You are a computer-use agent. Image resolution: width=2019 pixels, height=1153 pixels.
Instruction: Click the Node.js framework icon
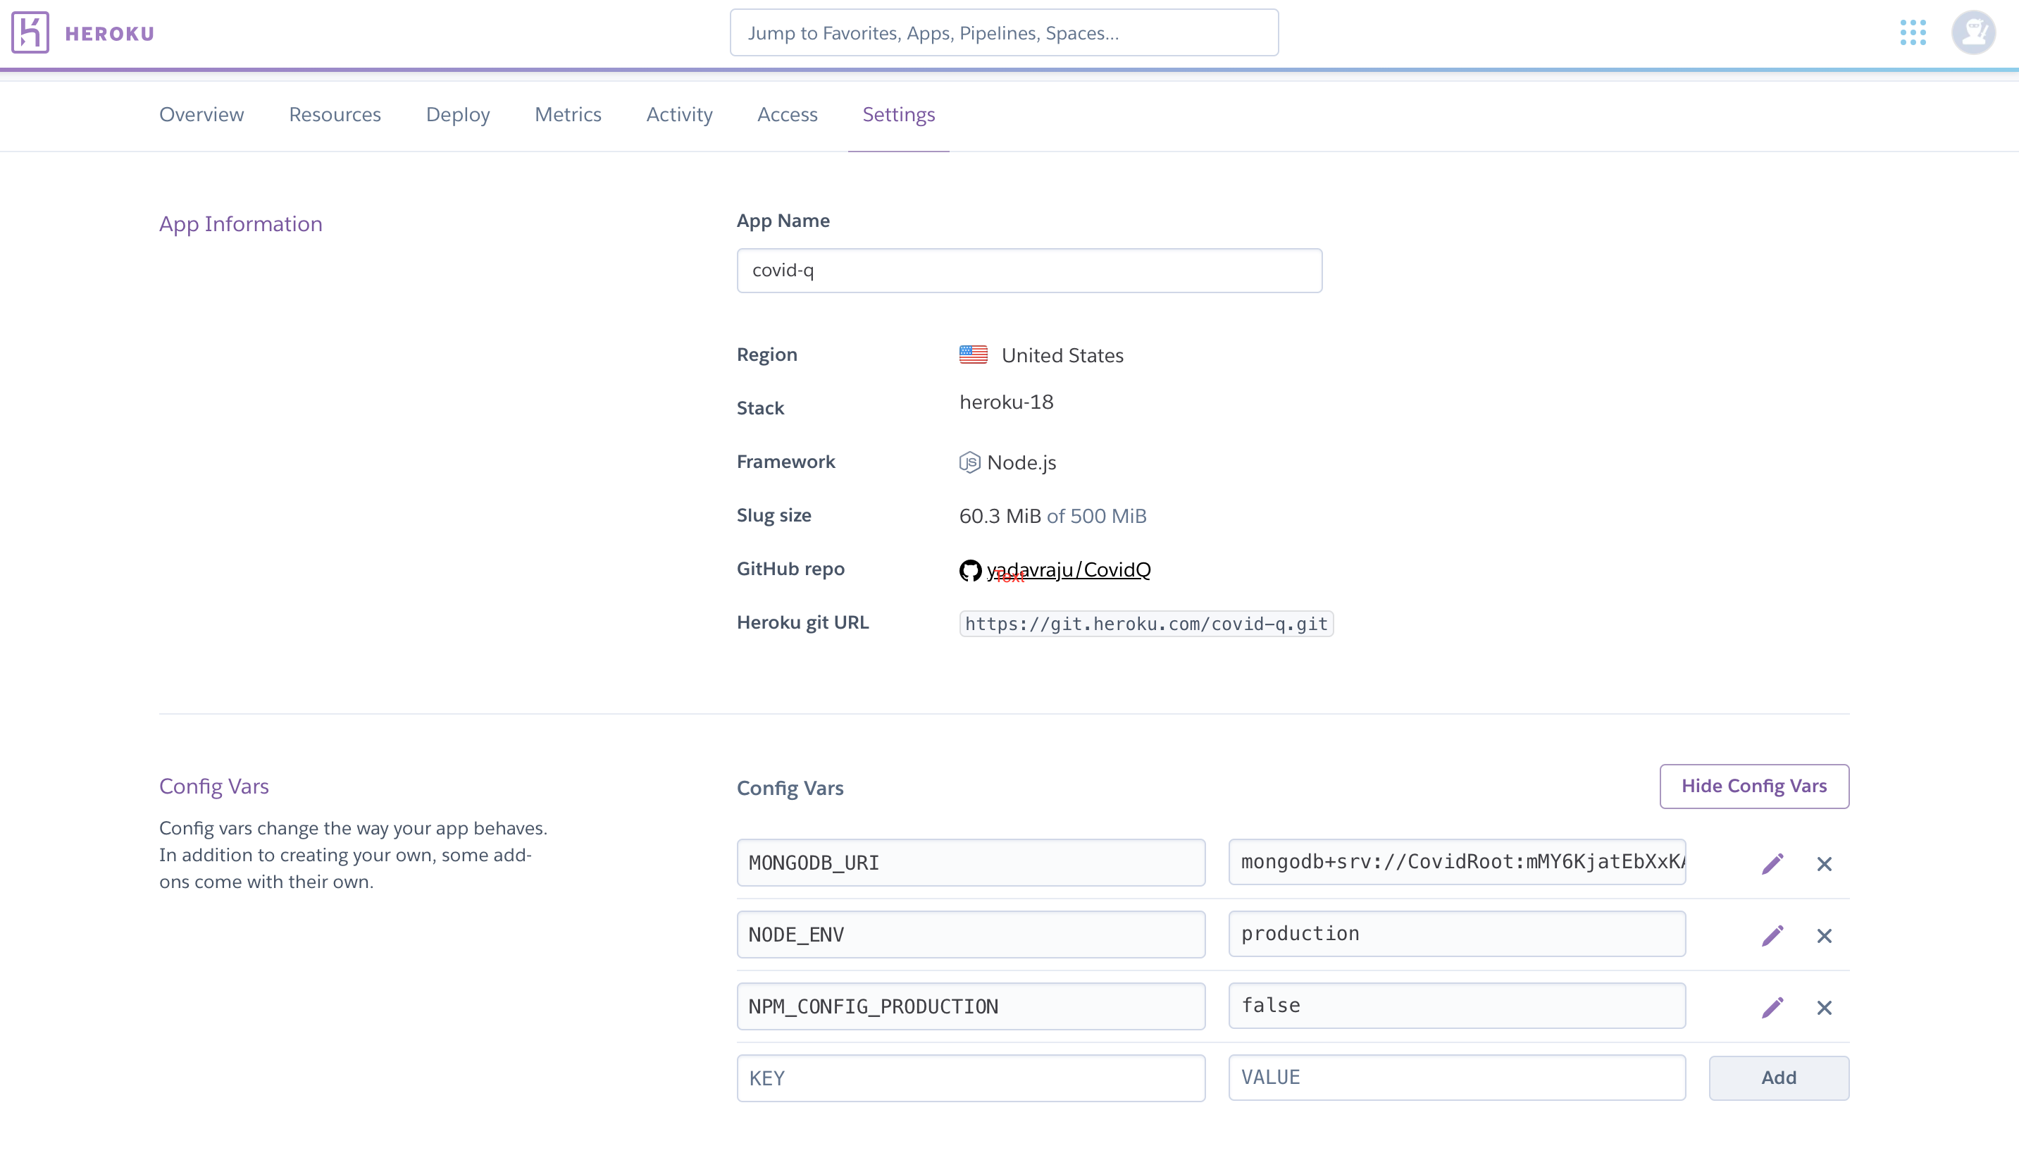point(969,462)
